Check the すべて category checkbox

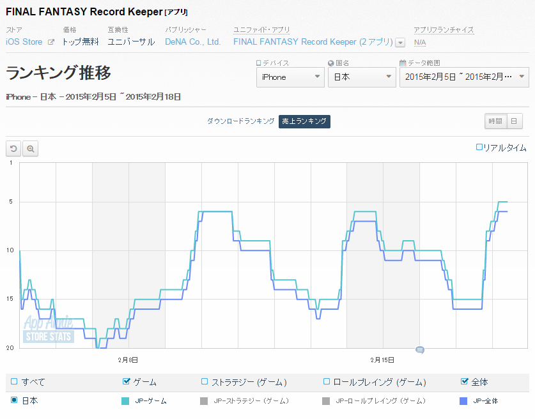[14, 381]
